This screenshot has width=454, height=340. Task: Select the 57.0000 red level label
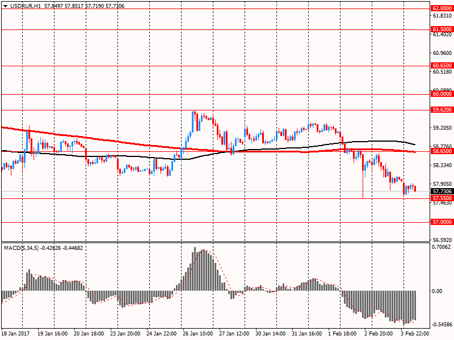click(442, 222)
